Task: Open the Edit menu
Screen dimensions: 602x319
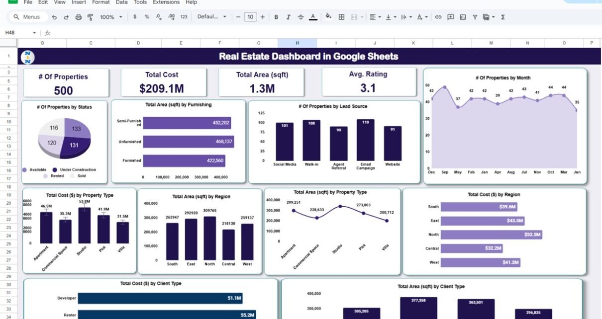Action: [43, 2]
